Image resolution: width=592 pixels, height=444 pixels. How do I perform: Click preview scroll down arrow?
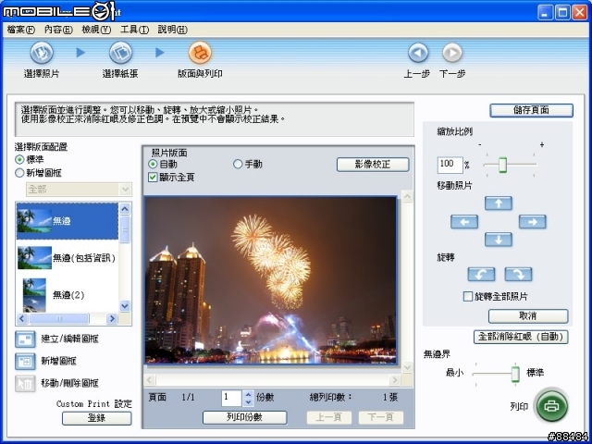pos(407,367)
